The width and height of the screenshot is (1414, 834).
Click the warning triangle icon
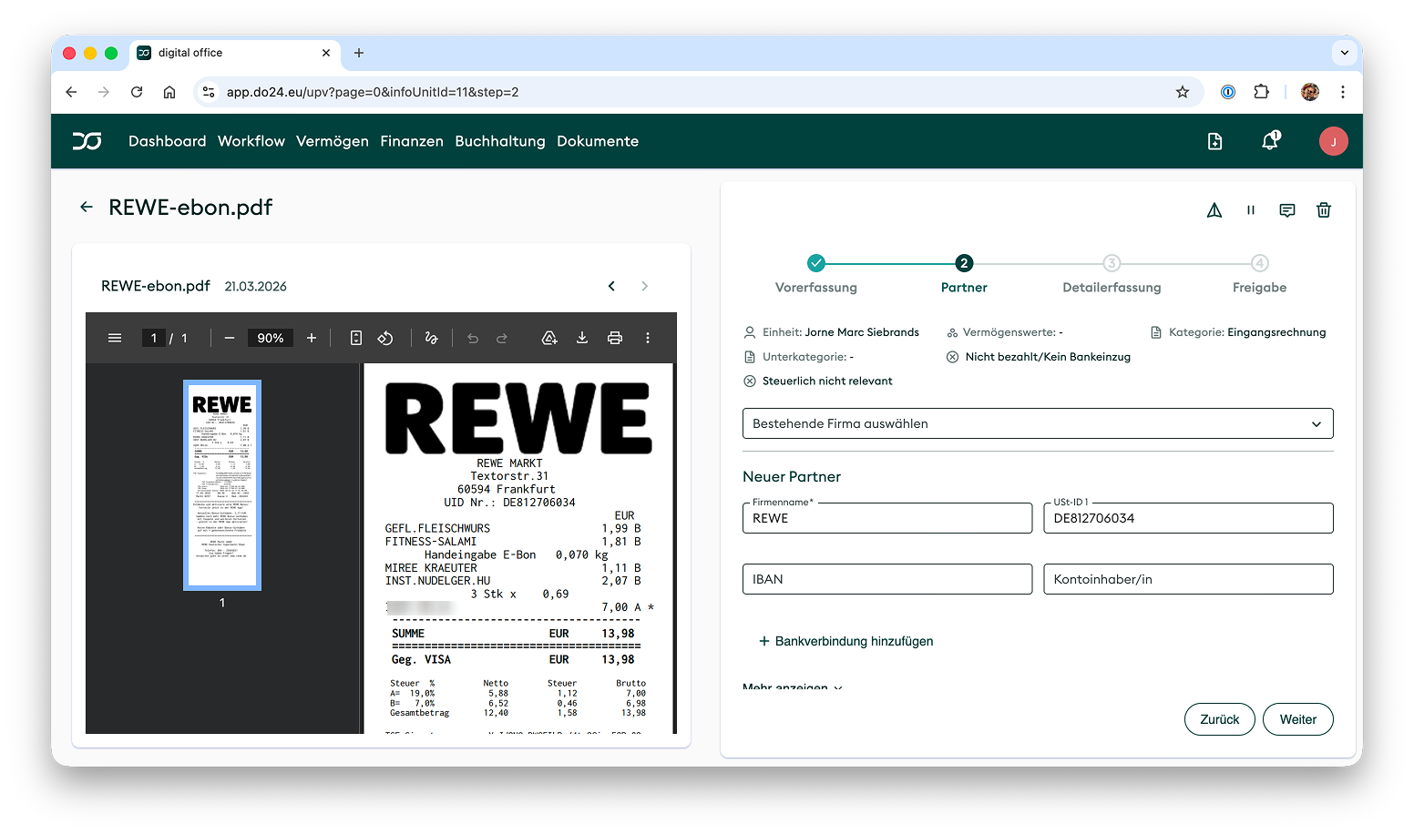pos(1214,210)
